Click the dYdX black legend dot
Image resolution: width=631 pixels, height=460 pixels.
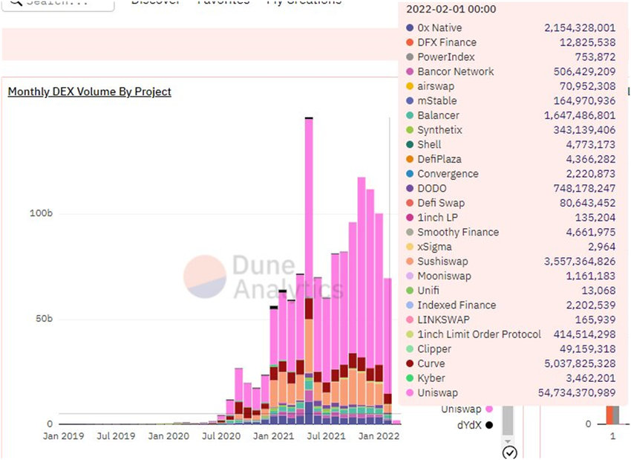pyautogui.click(x=489, y=425)
